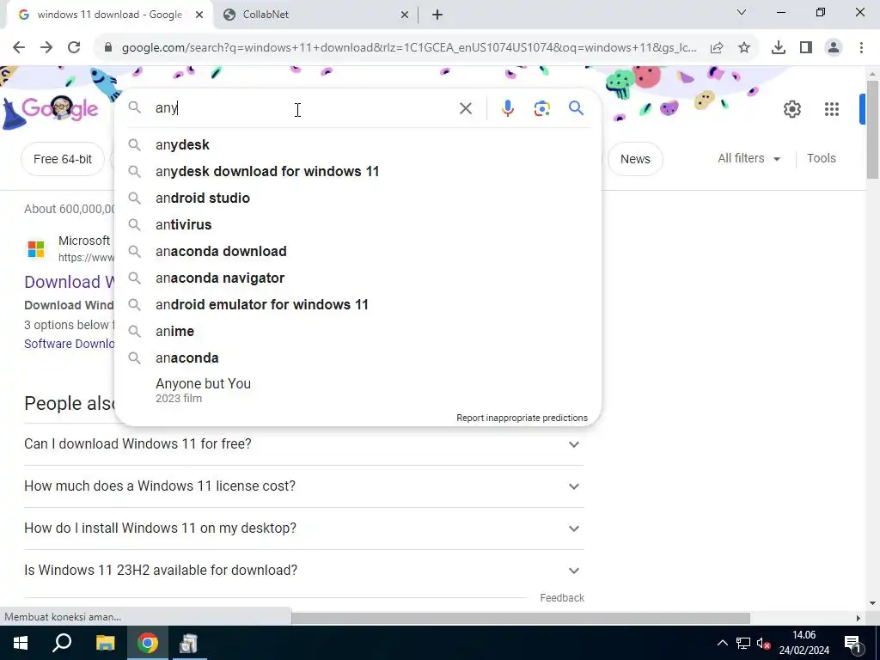The width and height of the screenshot is (880, 660).
Task: Open Windows taskbar search
Action: (x=62, y=643)
